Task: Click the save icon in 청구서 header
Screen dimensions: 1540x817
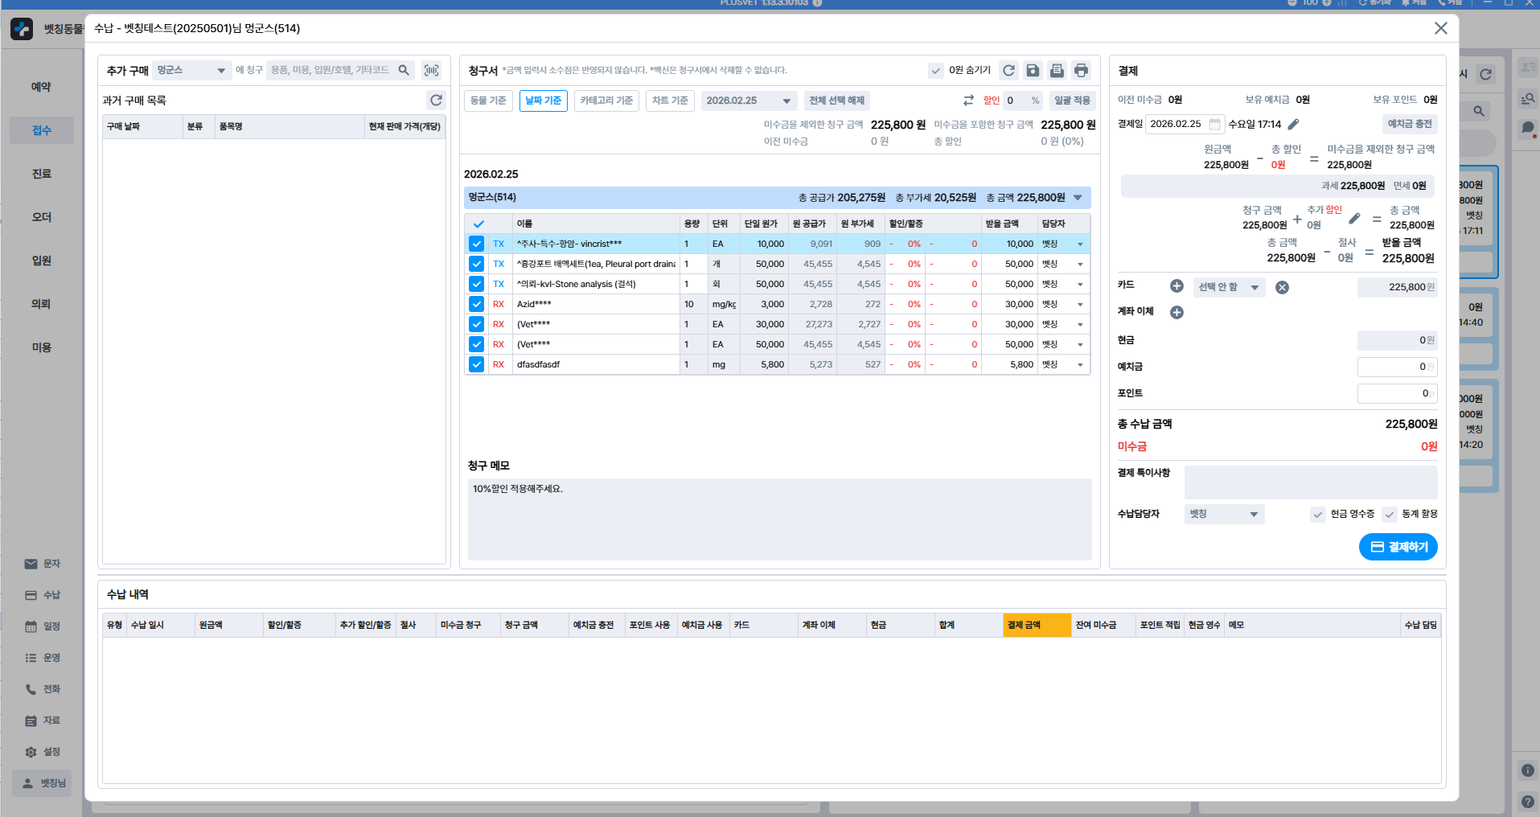Action: [1033, 71]
